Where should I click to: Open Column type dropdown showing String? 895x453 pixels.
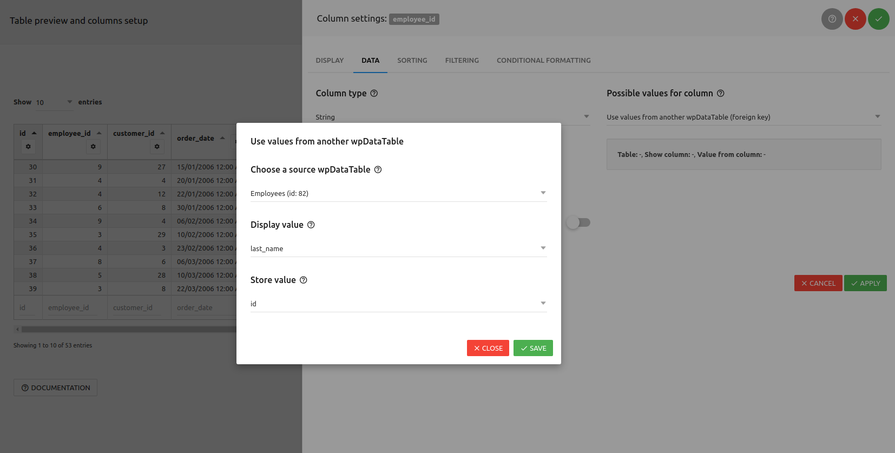tap(453, 117)
